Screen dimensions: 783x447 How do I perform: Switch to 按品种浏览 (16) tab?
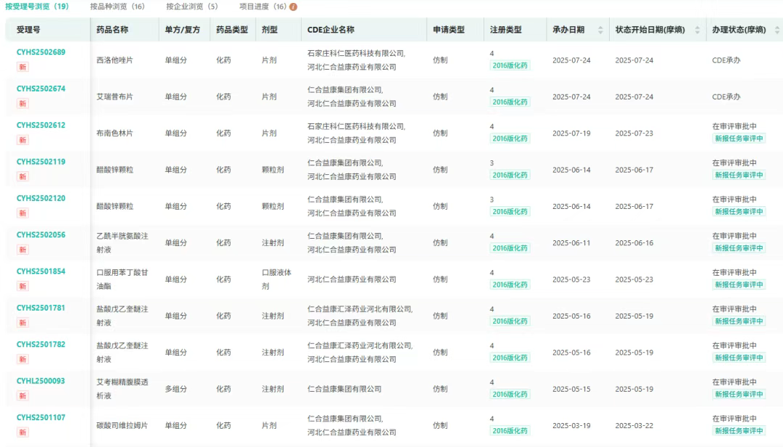pyautogui.click(x=117, y=7)
